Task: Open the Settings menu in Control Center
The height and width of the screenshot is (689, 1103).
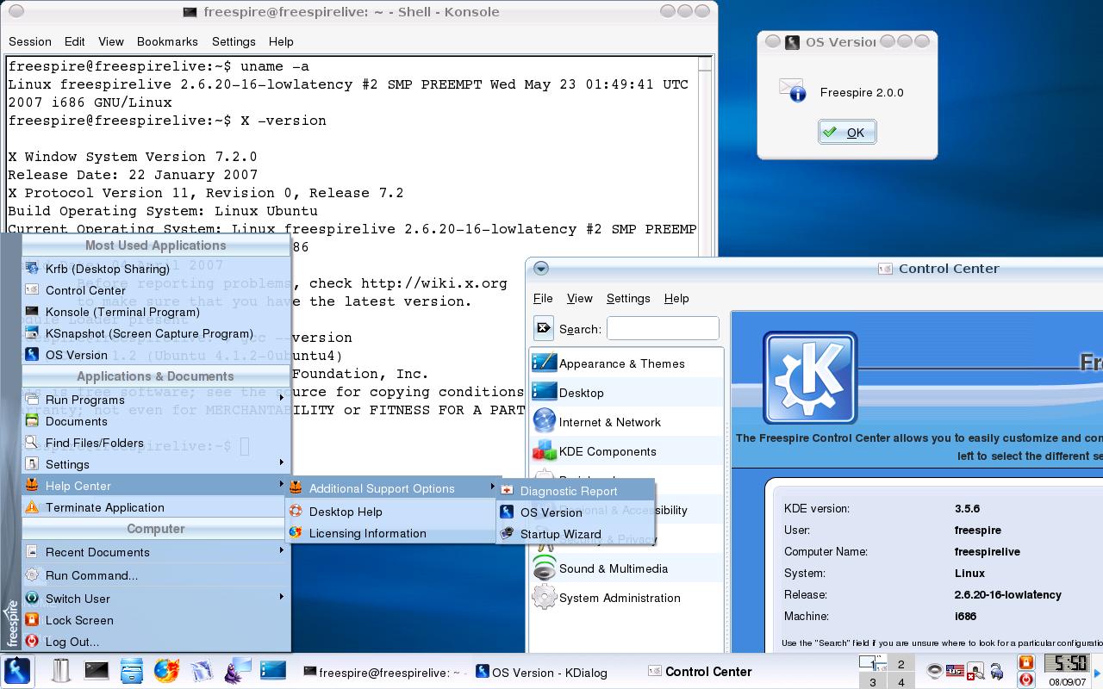Action: tap(628, 298)
